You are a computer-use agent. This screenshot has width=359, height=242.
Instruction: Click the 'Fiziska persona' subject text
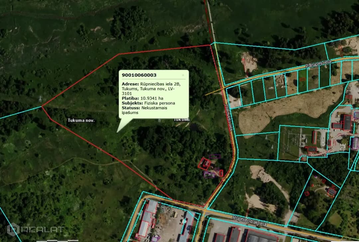[160, 103]
